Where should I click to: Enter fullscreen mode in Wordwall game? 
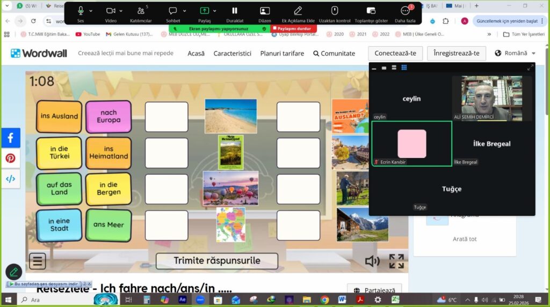tap(396, 261)
